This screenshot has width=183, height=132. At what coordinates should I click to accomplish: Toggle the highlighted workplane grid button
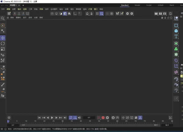[x=102, y=14]
